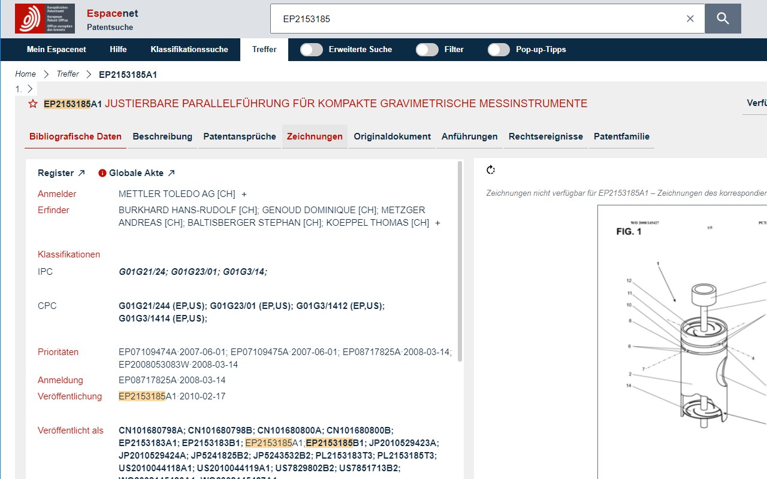
Task: Click the EP2153185A1 breadcrumb label
Action: tap(128, 75)
